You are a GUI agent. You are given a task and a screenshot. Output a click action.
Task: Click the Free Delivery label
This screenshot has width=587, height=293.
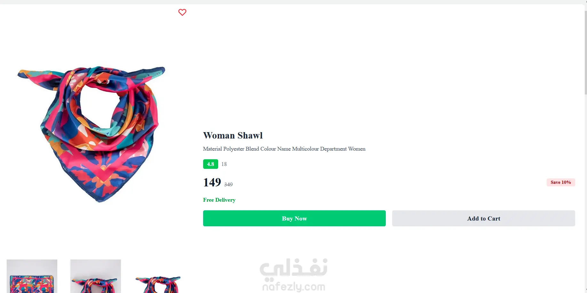pyautogui.click(x=219, y=200)
